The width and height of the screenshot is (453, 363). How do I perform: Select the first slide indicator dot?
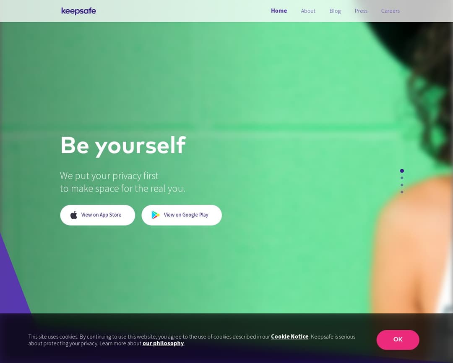pos(402,171)
